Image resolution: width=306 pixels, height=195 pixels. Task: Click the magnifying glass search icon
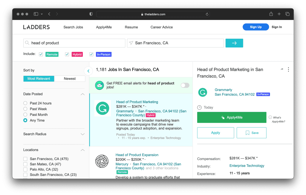pos(27,43)
